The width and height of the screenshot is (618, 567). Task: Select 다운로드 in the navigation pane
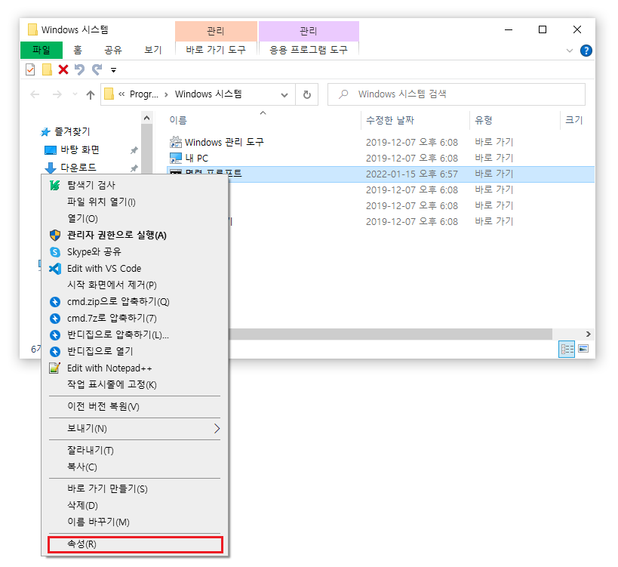coord(78,168)
